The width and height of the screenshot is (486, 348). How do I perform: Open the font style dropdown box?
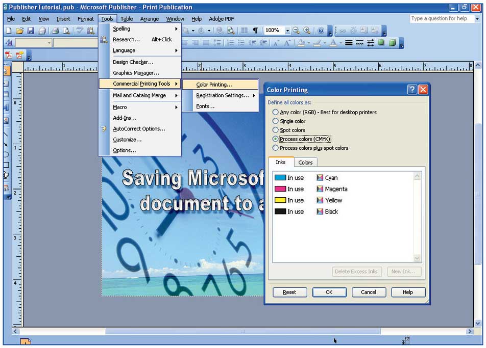coord(34,43)
